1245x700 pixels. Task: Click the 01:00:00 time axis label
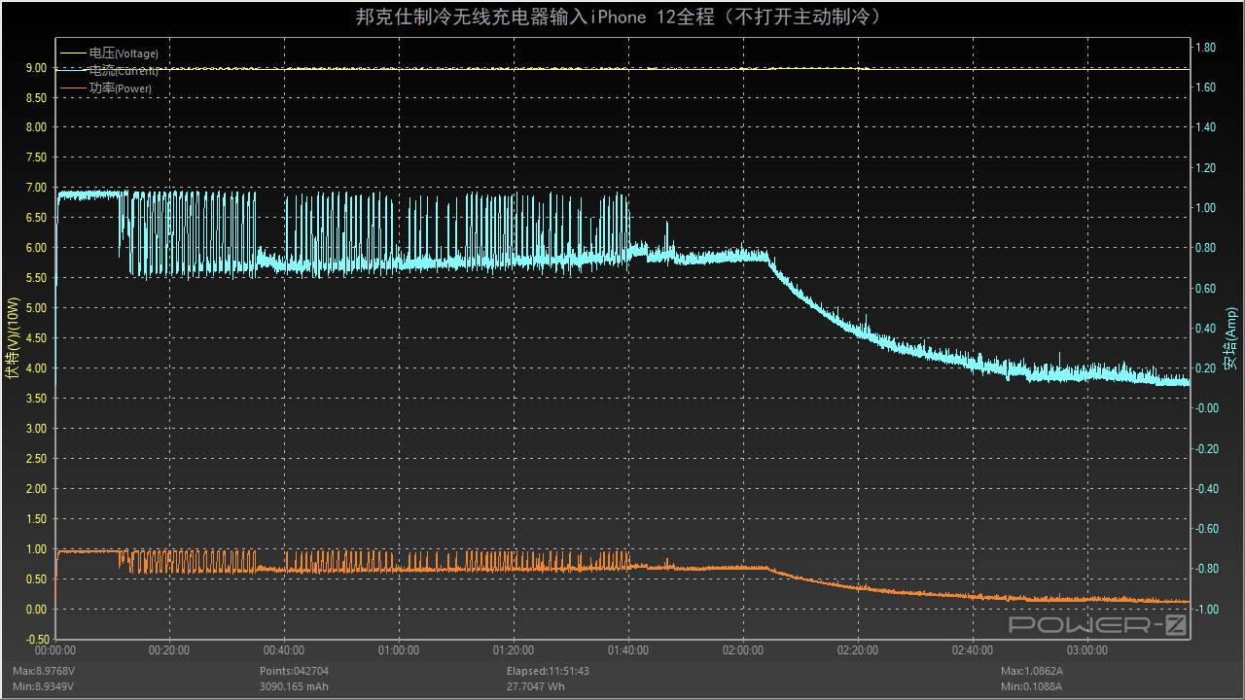399,650
